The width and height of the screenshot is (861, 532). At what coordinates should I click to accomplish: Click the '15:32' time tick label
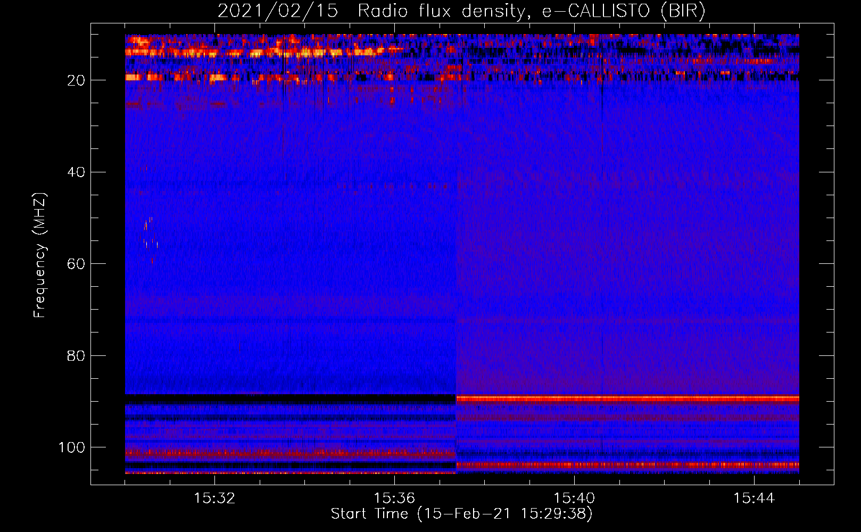214,498
